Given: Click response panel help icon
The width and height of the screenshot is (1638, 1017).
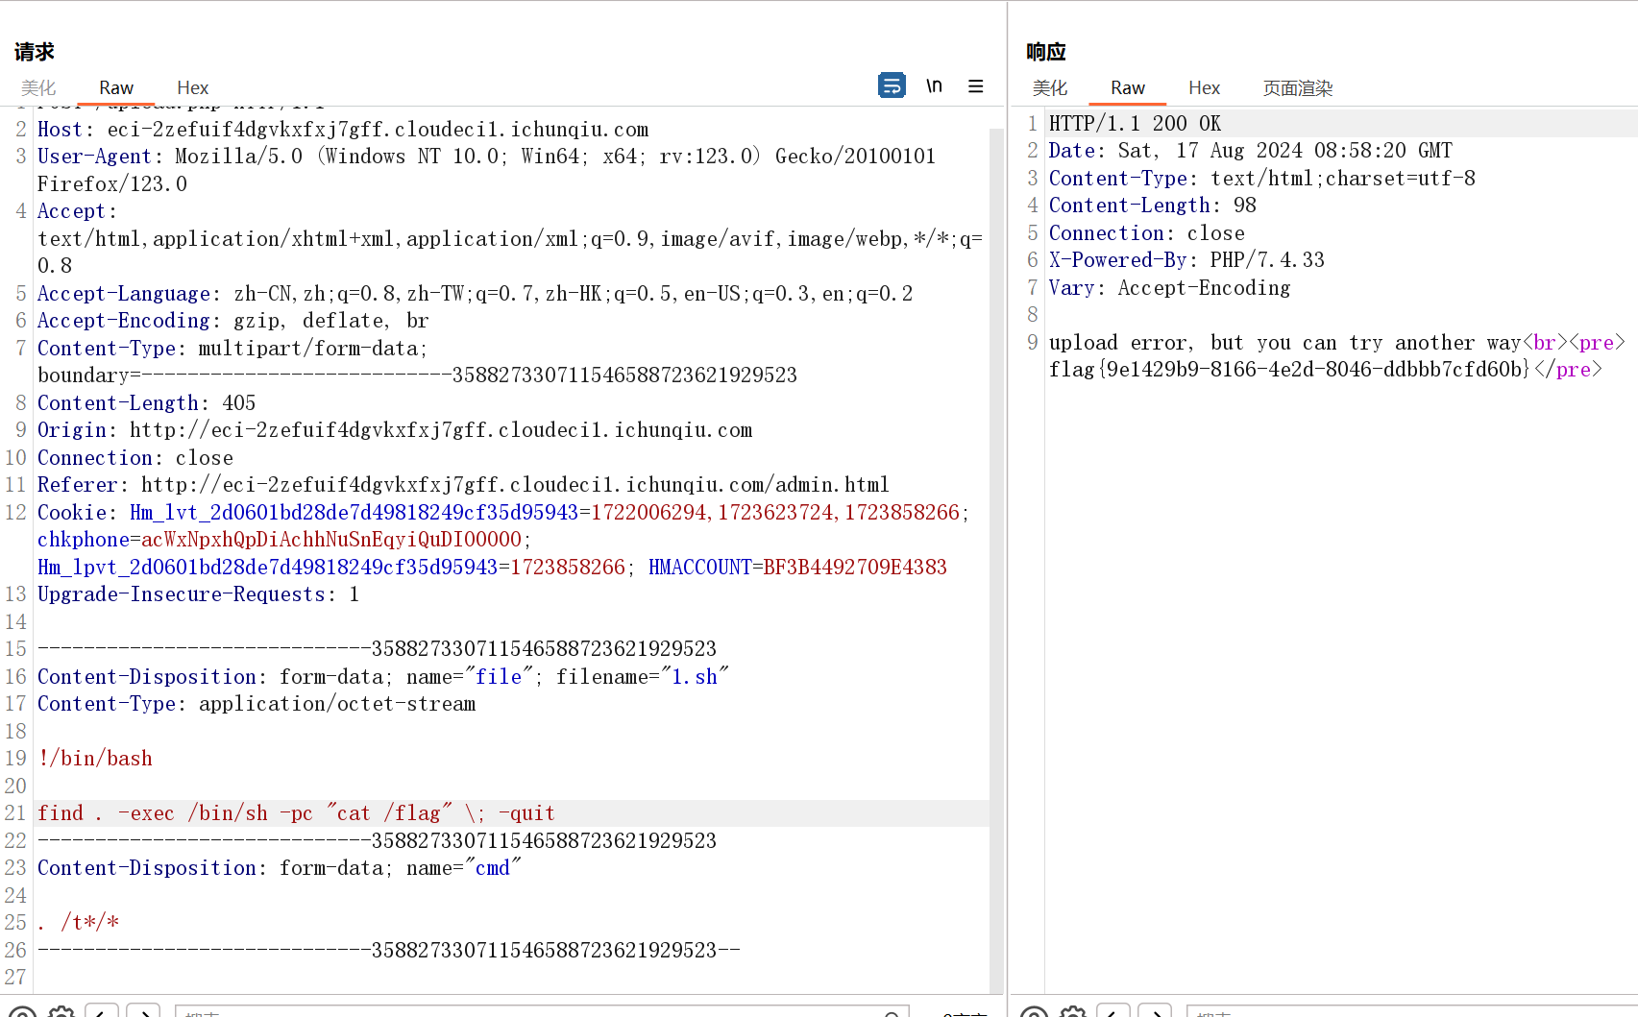Looking at the screenshot, I should point(1034,1011).
